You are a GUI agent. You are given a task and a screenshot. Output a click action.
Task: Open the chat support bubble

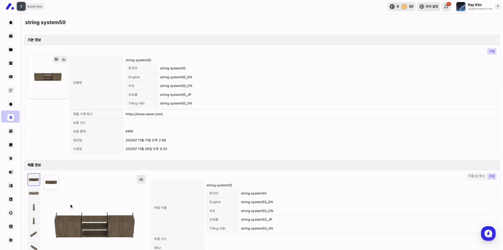pos(488,233)
